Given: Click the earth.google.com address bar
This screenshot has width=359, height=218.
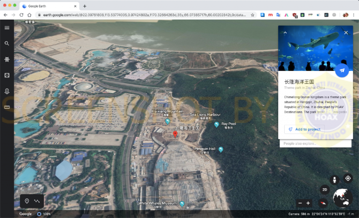Looking at the screenshot, I should click(144, 15).
